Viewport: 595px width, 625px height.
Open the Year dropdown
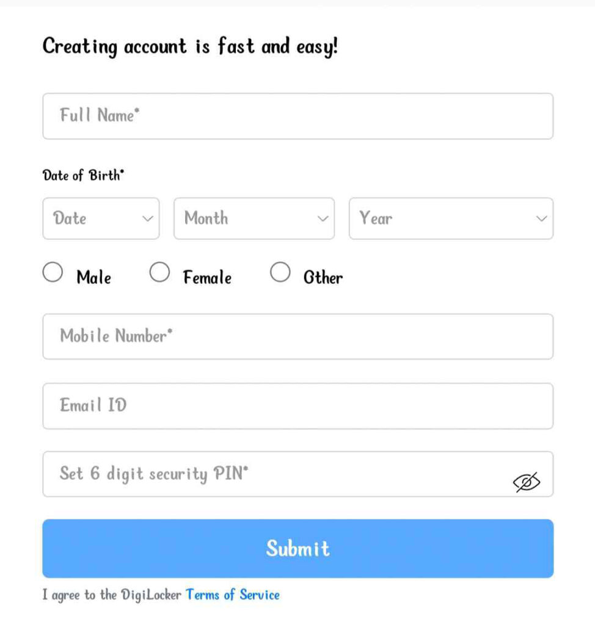(450, 219)
